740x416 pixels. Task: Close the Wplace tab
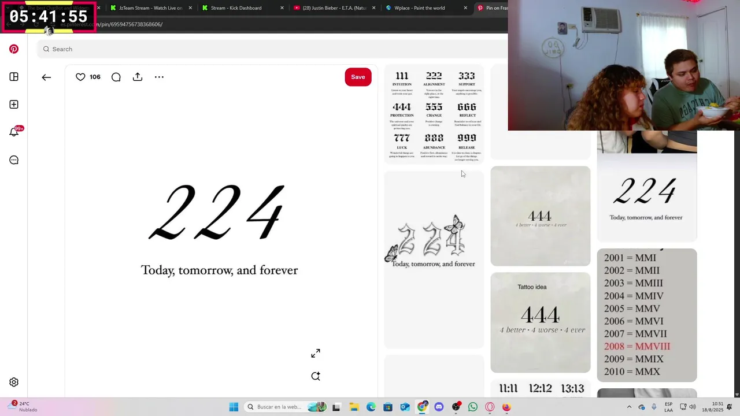[466, 8]
